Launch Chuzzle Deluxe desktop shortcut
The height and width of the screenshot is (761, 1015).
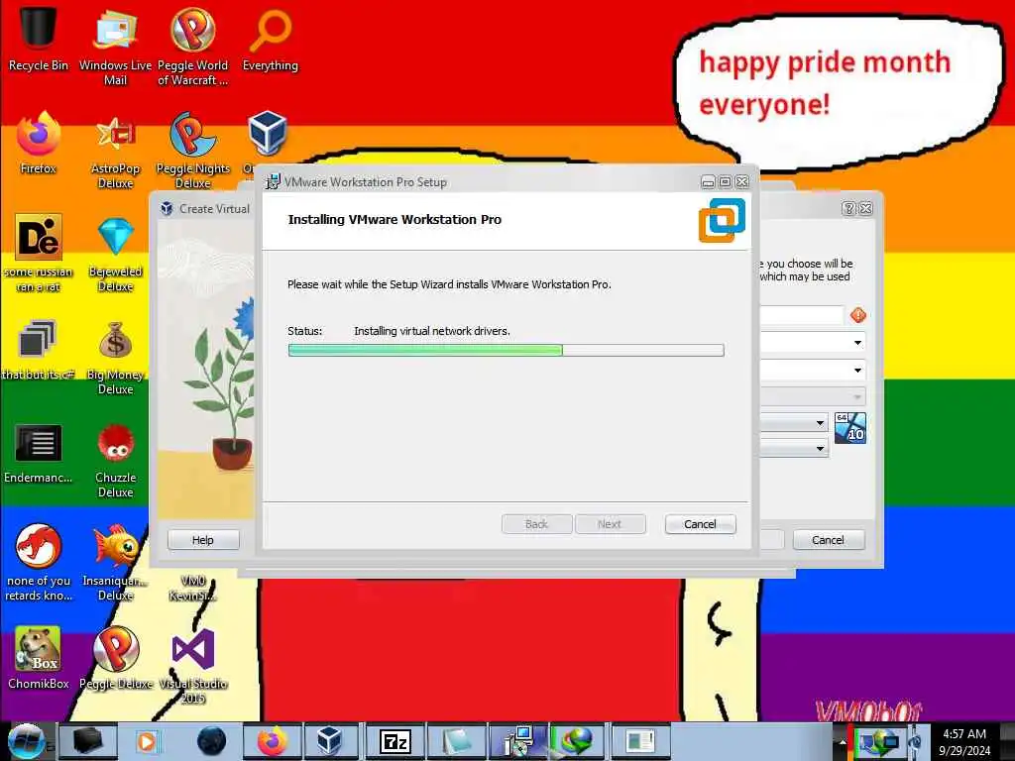pos(115,461)
